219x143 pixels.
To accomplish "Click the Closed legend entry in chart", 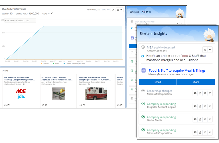I will 44,63.
